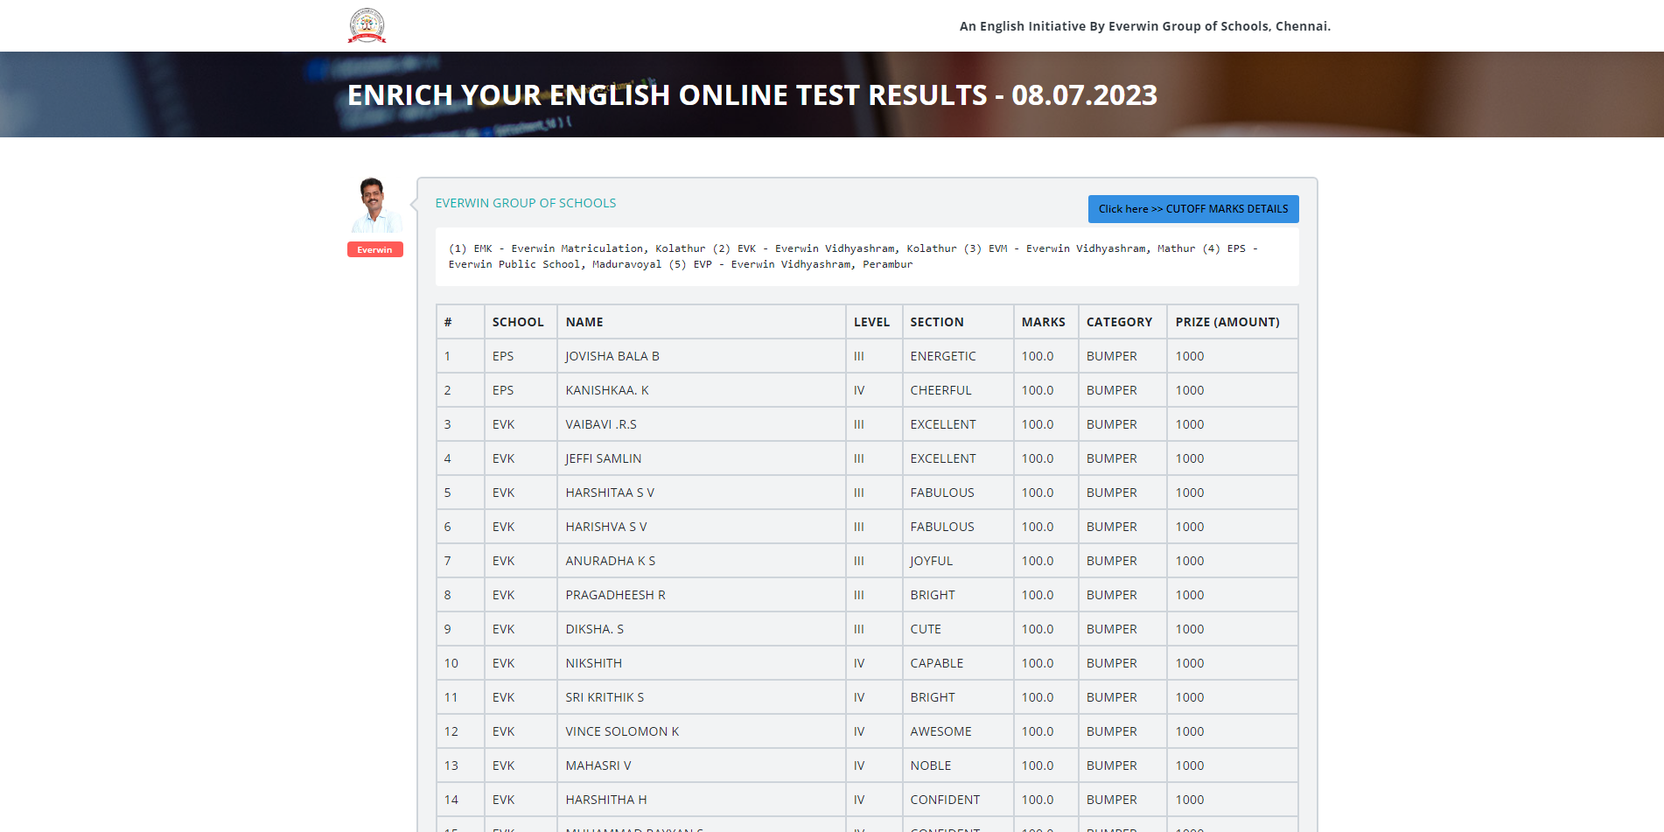Click the Everwin school logo in header

(367, 25)
